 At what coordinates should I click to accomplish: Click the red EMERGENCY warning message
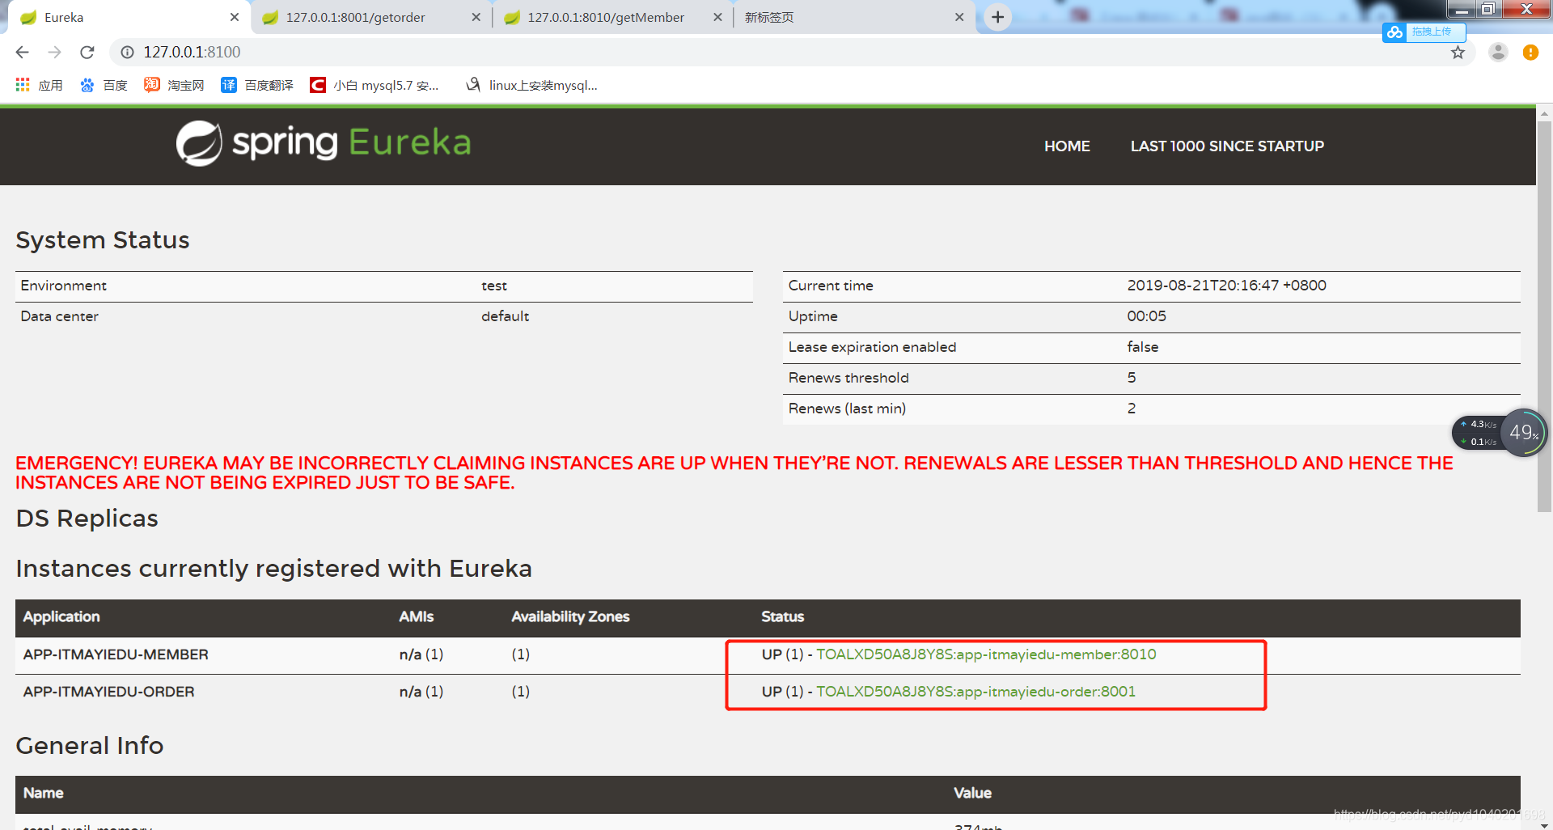tap(734, 472)
